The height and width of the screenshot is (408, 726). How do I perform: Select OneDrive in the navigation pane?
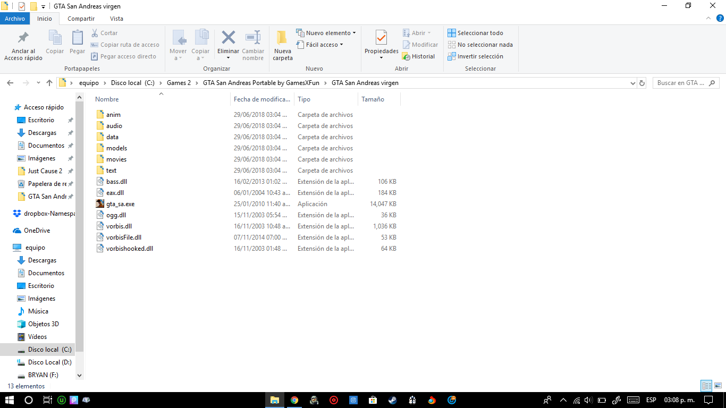tap(37, 231)
